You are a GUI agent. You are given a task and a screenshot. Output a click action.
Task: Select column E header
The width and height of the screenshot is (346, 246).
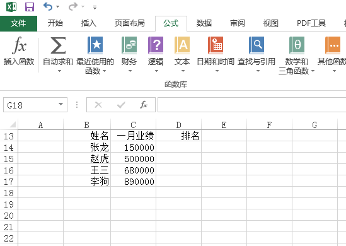pyautogui.click(x=224, y=125)
